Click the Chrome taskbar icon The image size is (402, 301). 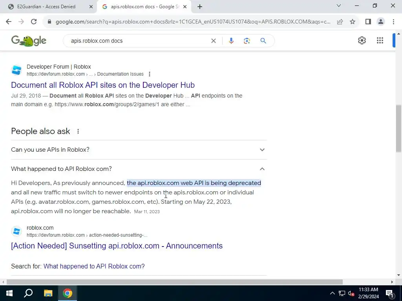tap(68, 293)
